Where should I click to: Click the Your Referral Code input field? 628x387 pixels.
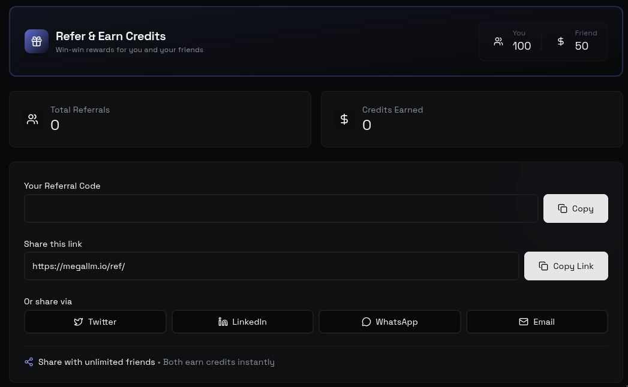pos(281,208)
